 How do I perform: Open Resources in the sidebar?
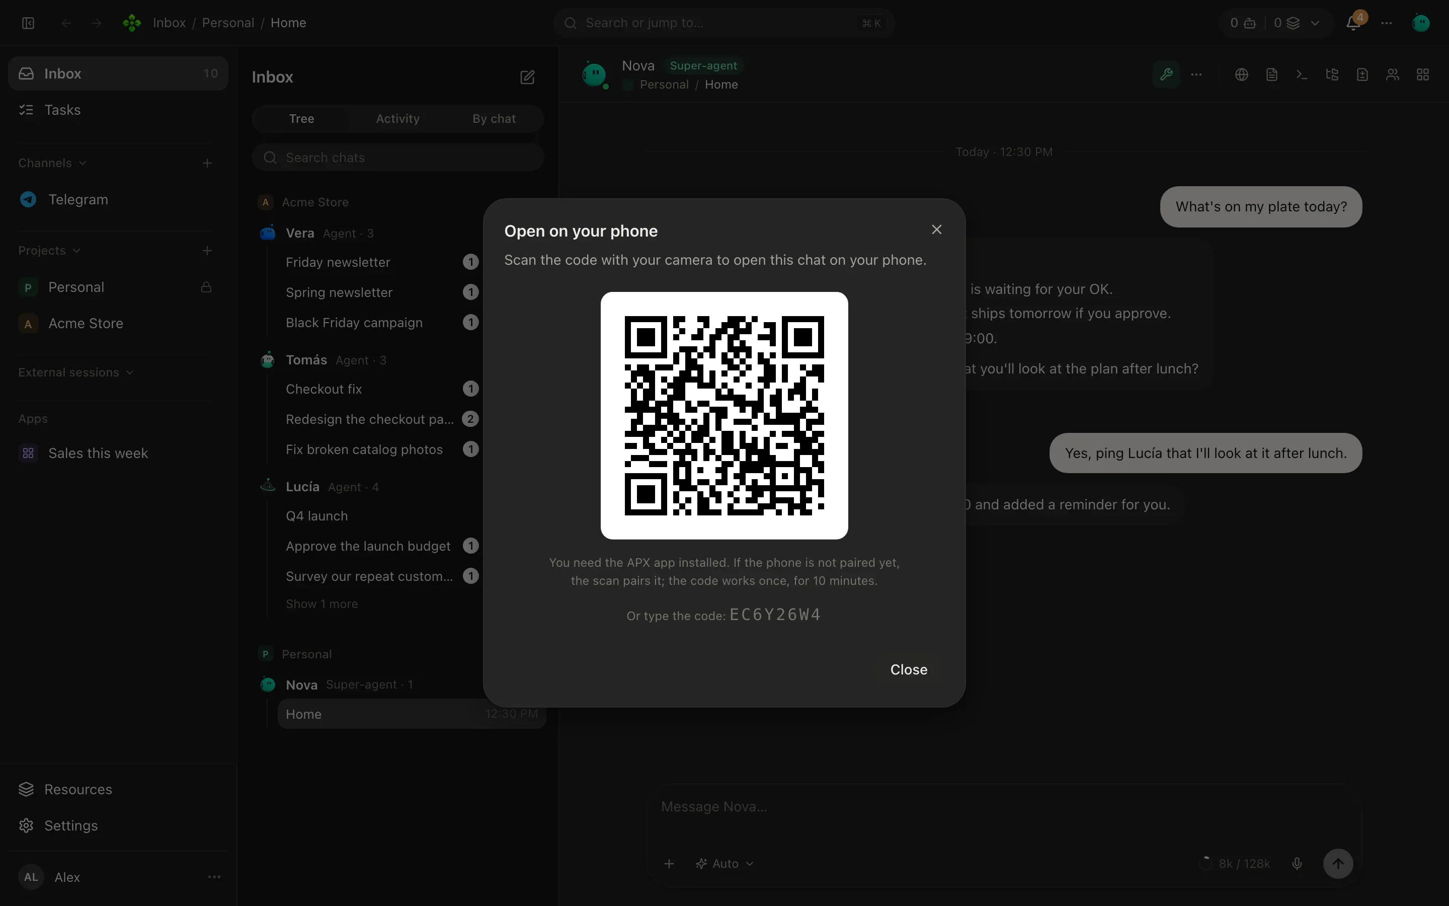pos(118,789)
